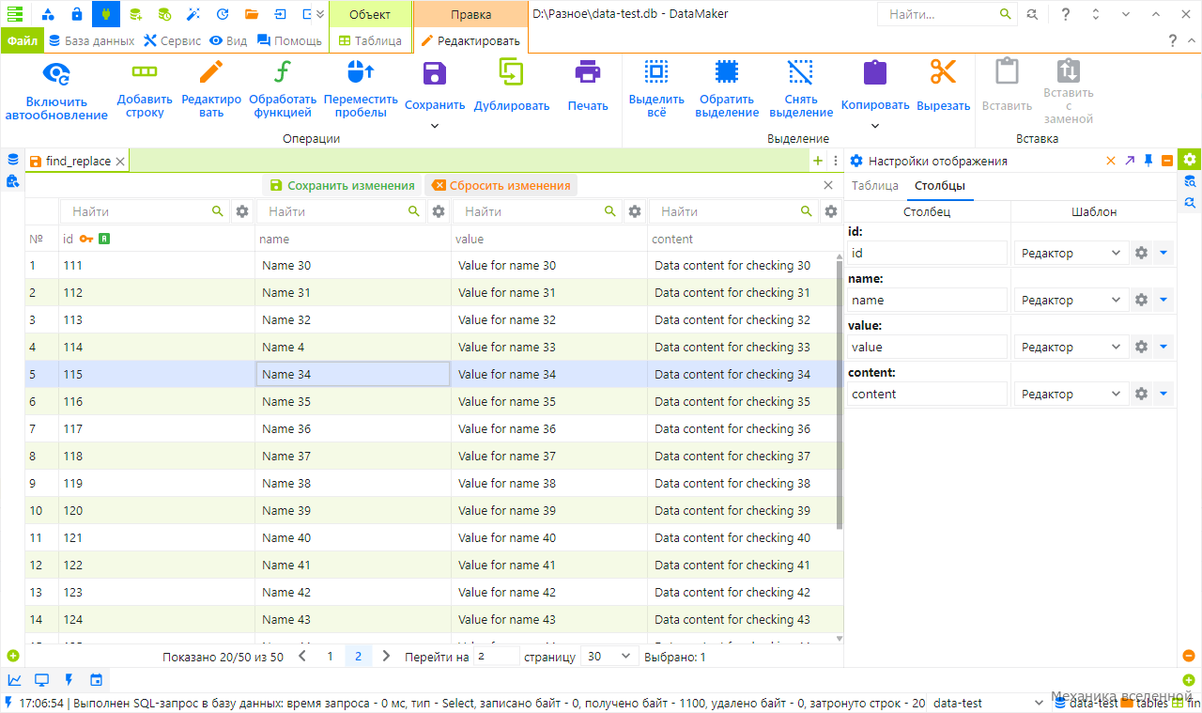Switch to the Таблица ribbon tab
This screenshot has height=713, width=1202.
coord(370,40)
